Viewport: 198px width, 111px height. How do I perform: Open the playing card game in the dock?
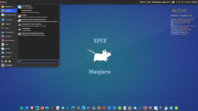point(125,108)
